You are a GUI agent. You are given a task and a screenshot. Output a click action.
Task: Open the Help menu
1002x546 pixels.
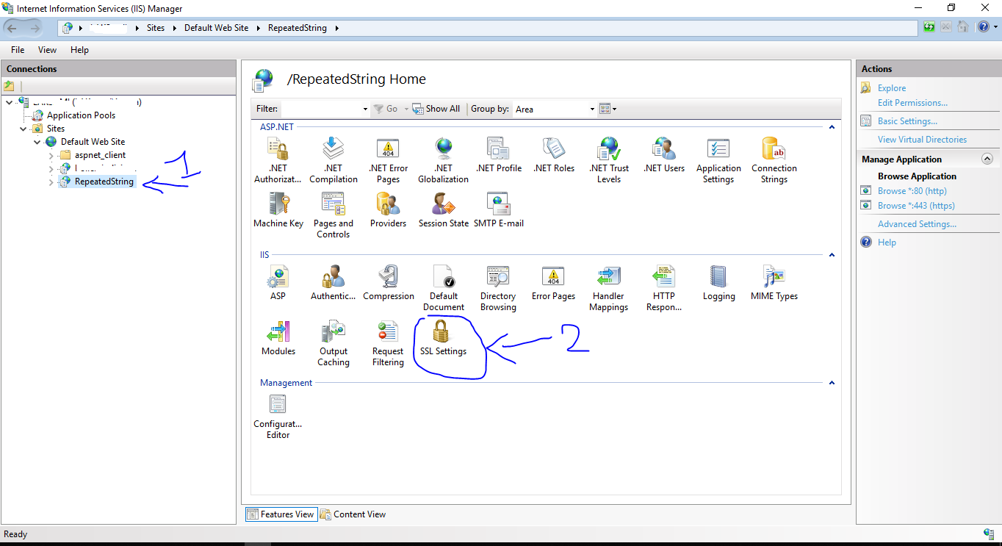(x=79, y=50)
